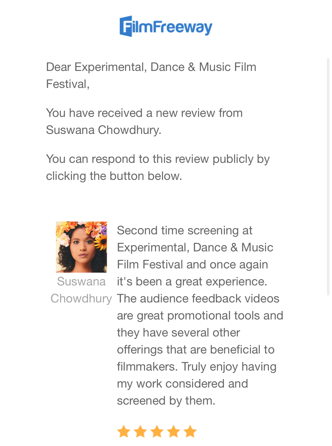Click 'Second time screening at' review opening line
Image resolution: width=332 pixels, height=446 pixels.
184,230
